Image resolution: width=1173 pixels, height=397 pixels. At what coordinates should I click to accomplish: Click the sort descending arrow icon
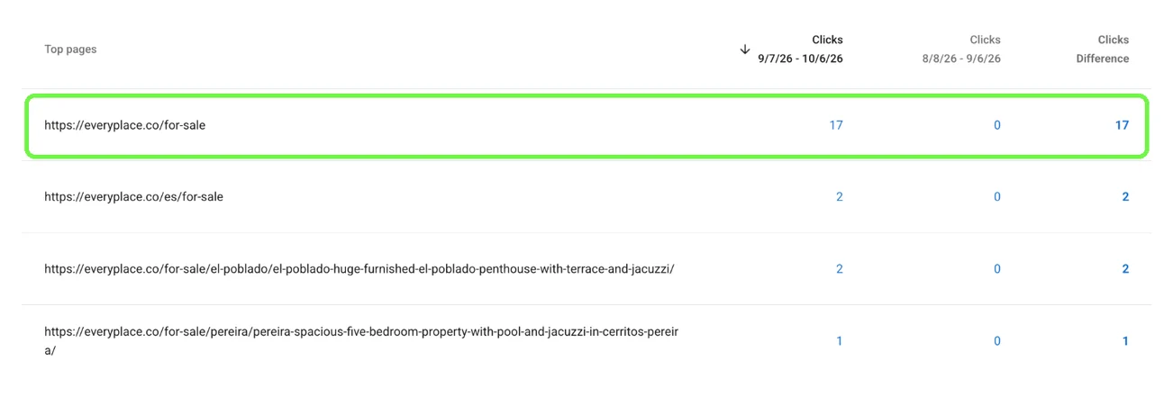coord(745,50)
